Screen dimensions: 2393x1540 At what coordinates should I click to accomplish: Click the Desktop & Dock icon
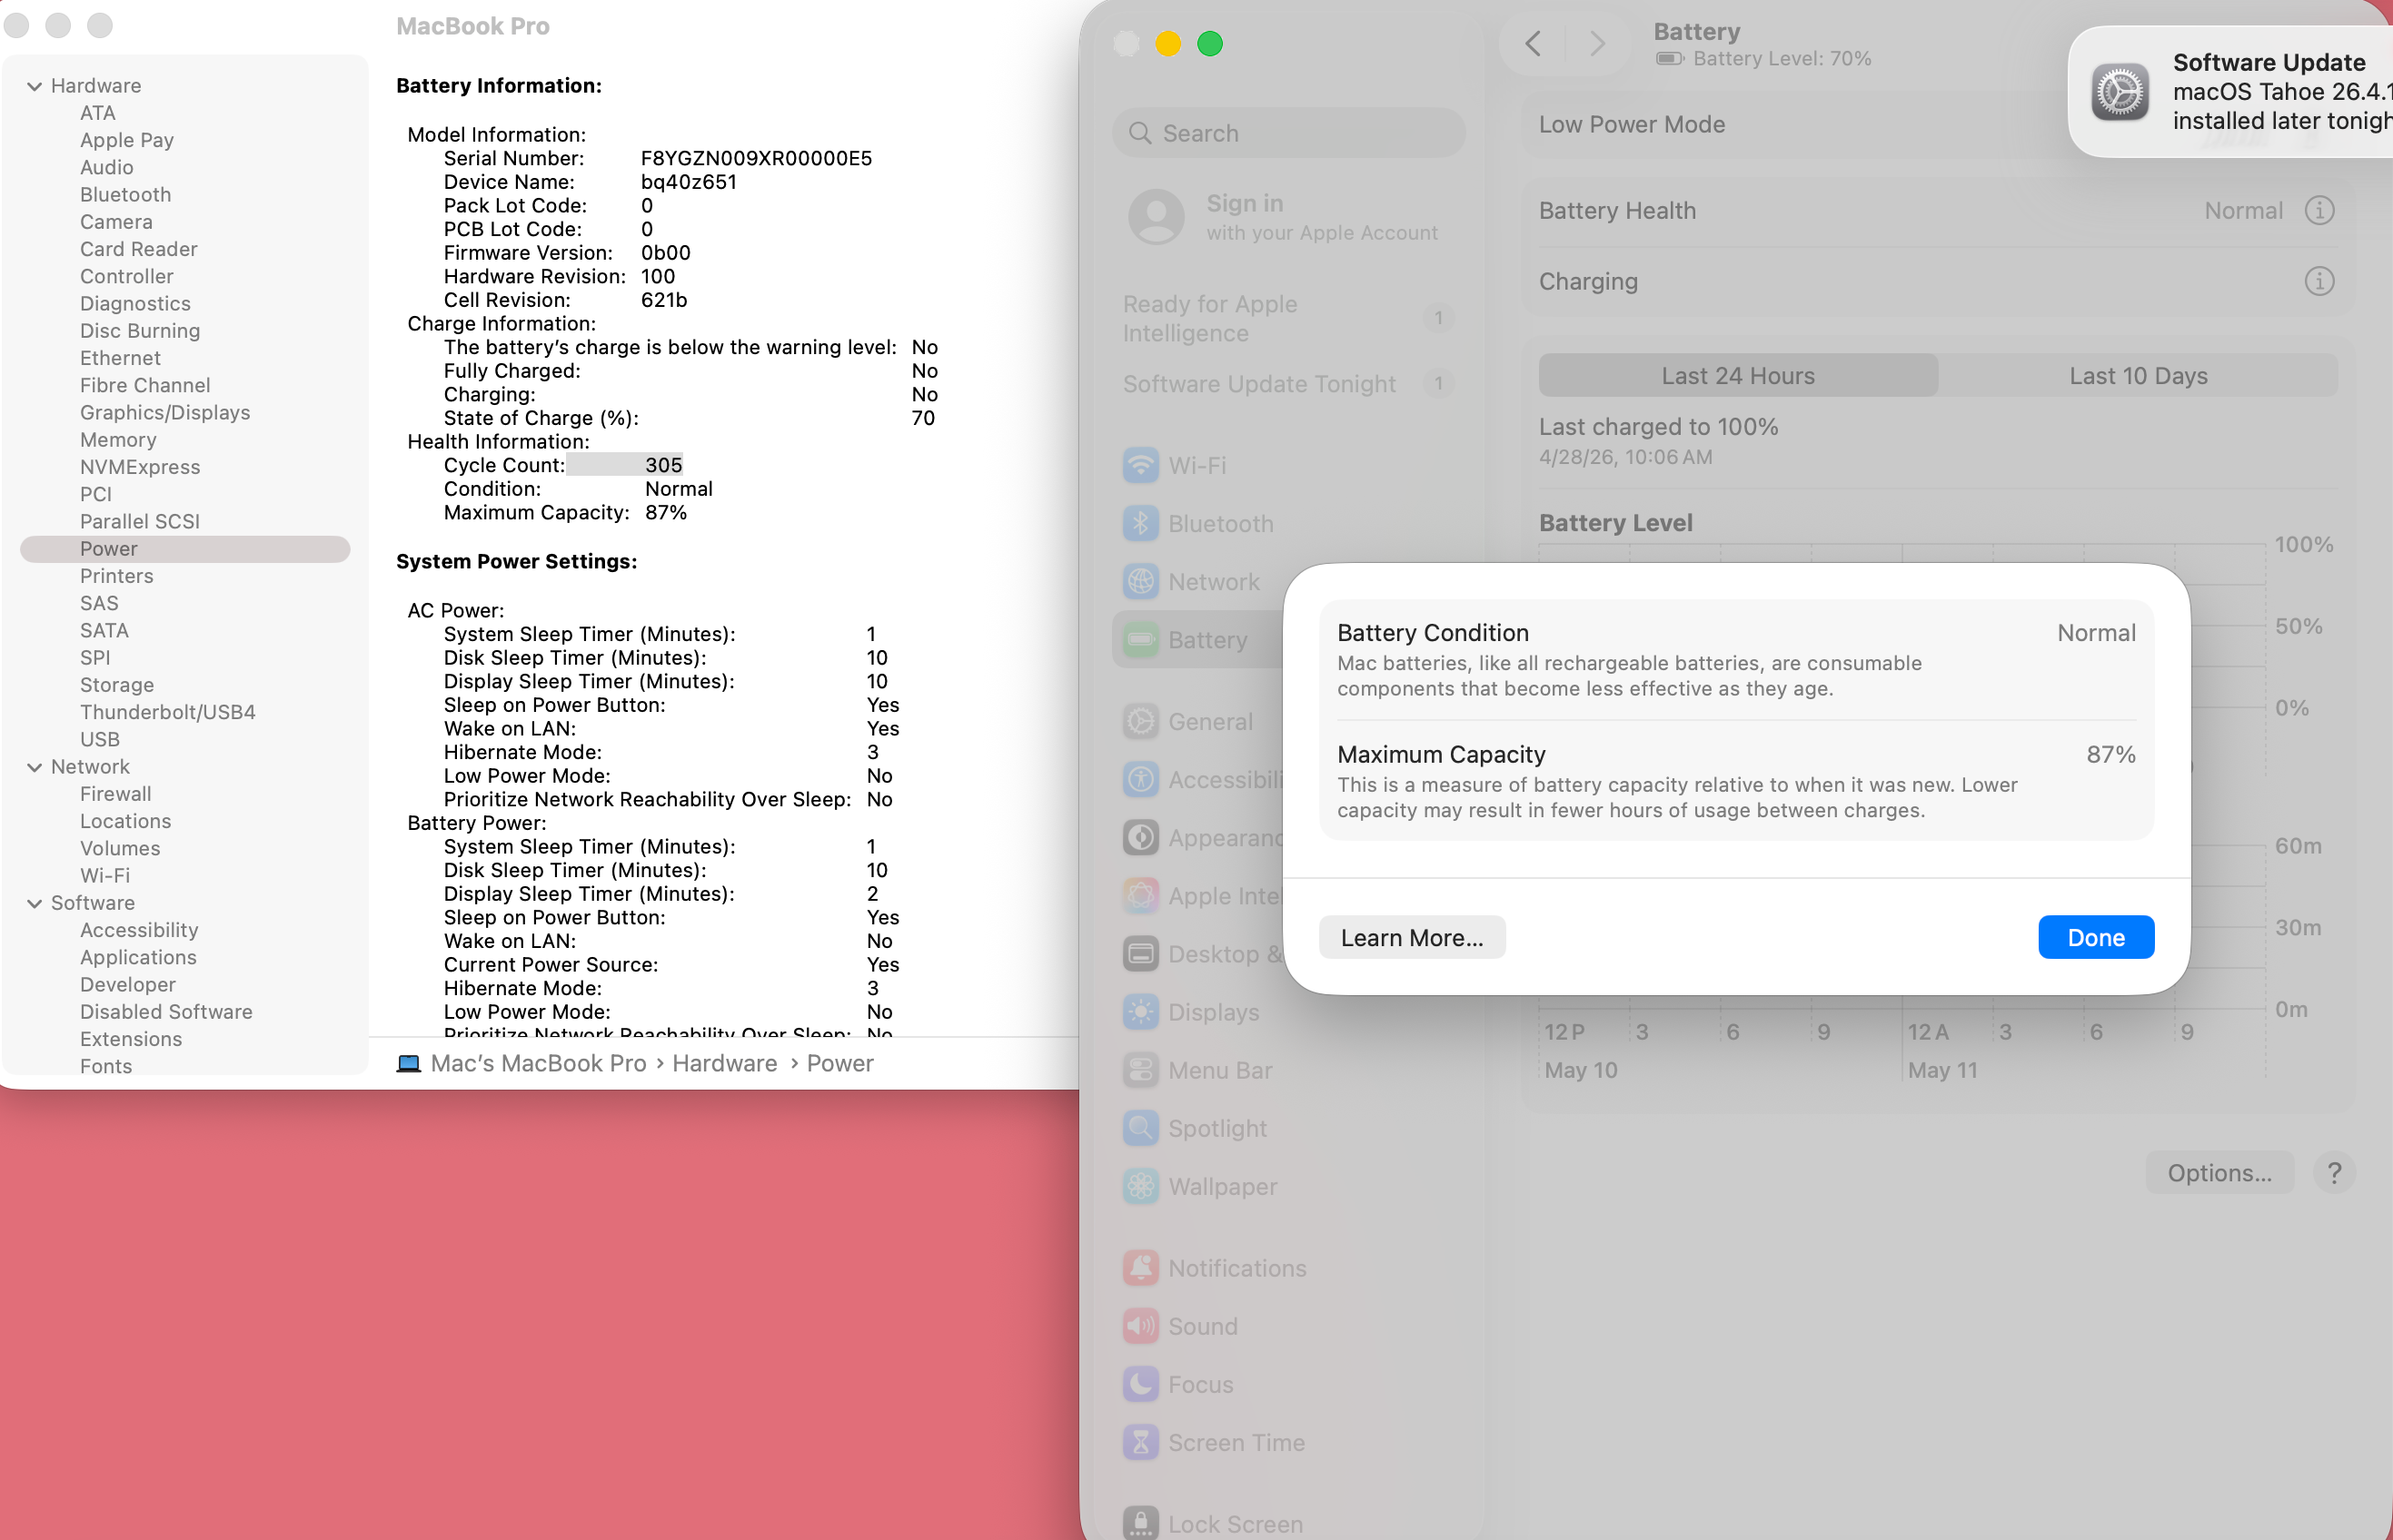tap(1140, 954)
